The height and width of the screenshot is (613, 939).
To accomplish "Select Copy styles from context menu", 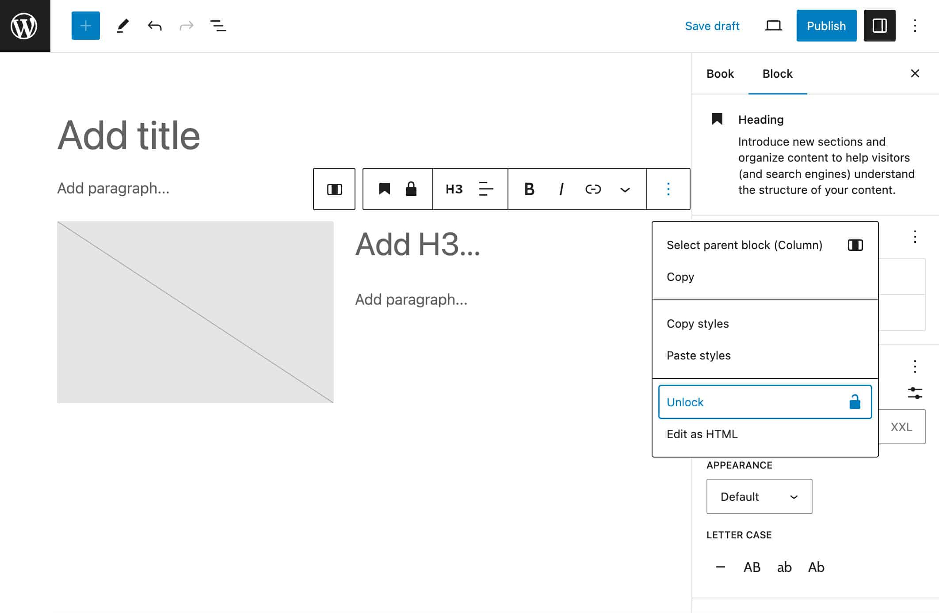I will 697,323.
